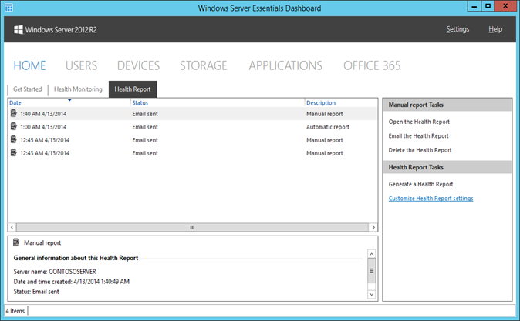Click the Server name: CONTOSOSERVER text
Screen dimensions: 520x321
pyautogui.click(x=55, y=272)
